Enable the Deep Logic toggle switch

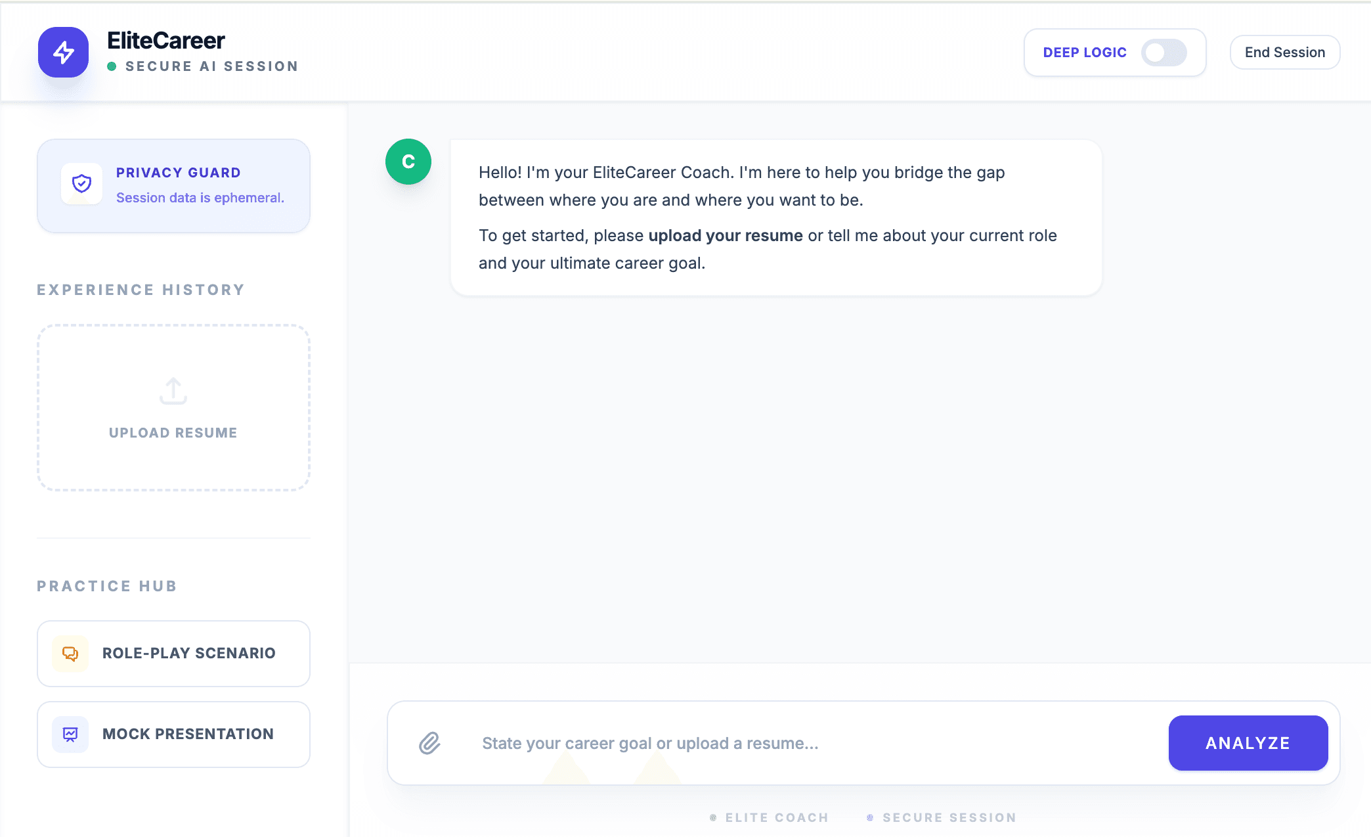(1164, 53)
